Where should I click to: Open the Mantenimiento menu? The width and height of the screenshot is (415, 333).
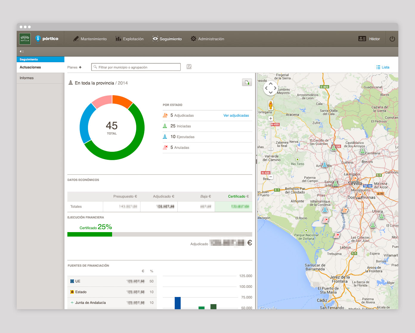click(x=90, y=39)
